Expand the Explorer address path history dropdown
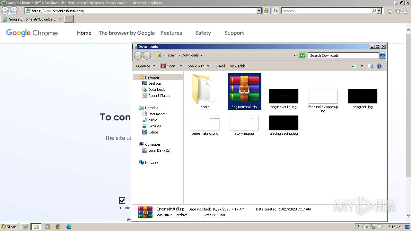 [294, 56]
